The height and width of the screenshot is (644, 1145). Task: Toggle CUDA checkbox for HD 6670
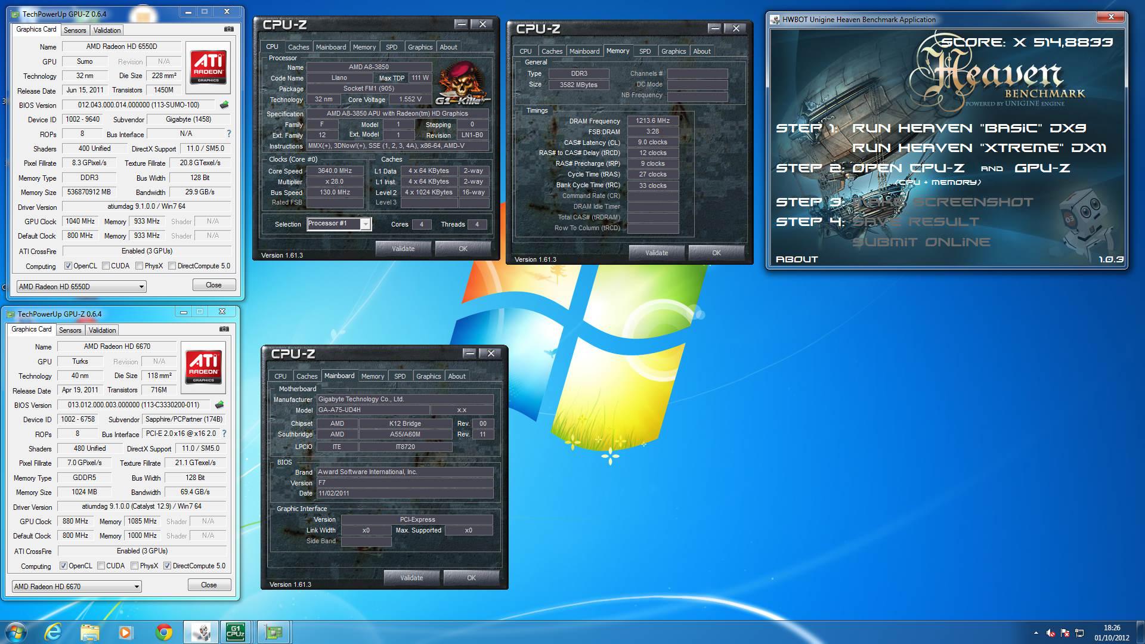click(x=101, y=566)
